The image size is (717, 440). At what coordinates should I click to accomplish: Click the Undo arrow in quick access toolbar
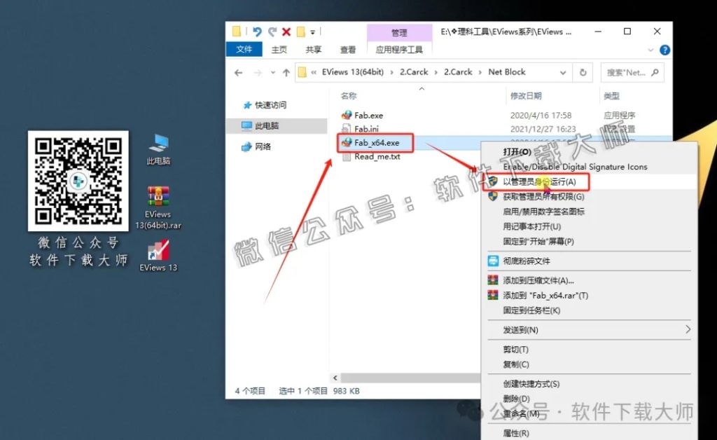tap(257, 32)
